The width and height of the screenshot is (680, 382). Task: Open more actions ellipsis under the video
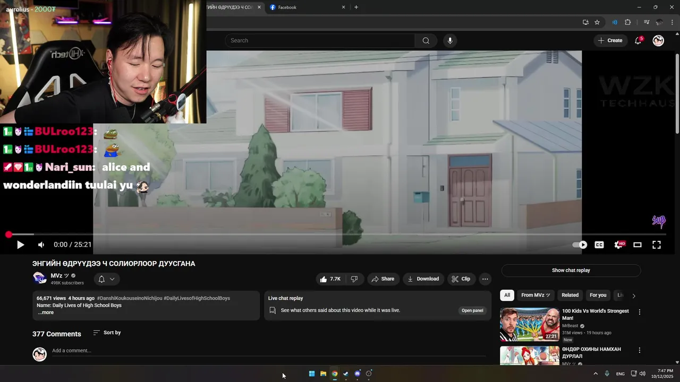click(485, 279)
